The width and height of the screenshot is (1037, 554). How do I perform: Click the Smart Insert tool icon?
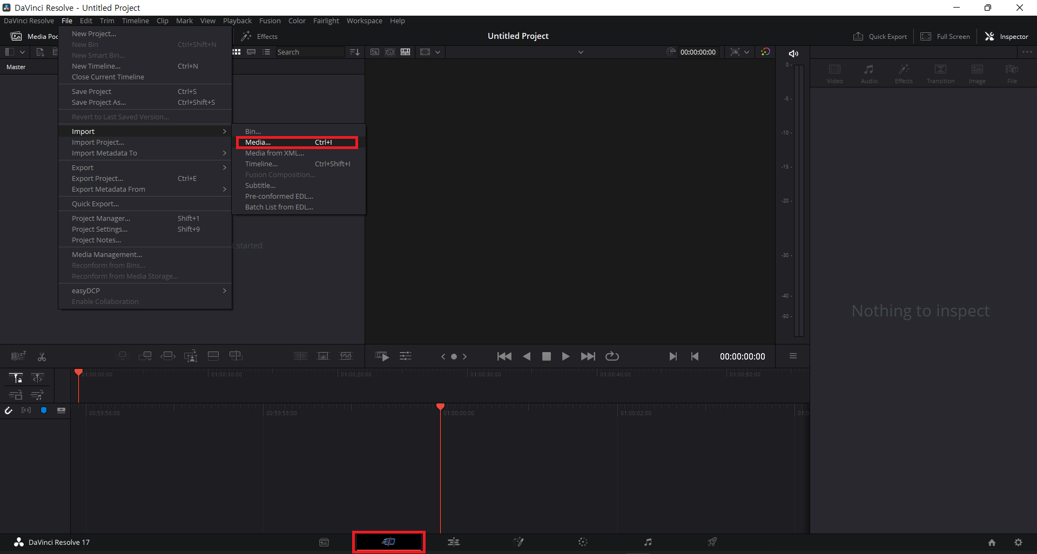123,356
